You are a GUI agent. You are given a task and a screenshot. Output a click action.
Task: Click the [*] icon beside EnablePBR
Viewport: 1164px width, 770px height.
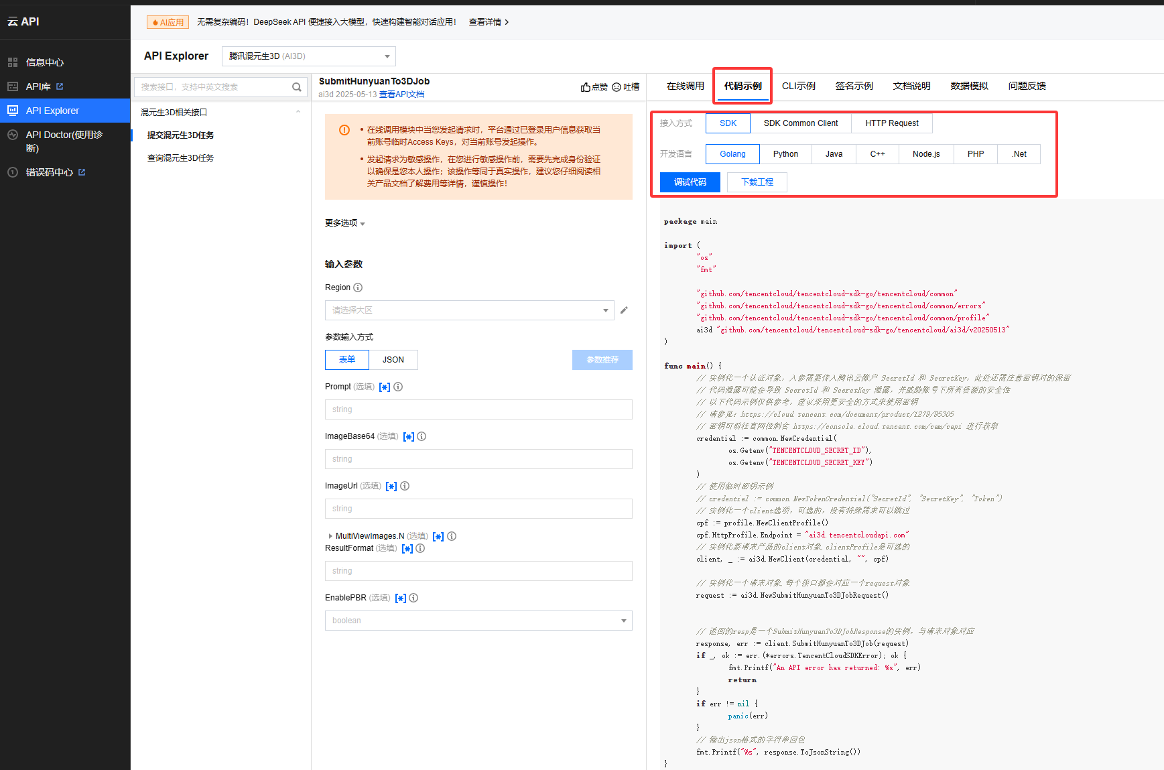point(400,598)
